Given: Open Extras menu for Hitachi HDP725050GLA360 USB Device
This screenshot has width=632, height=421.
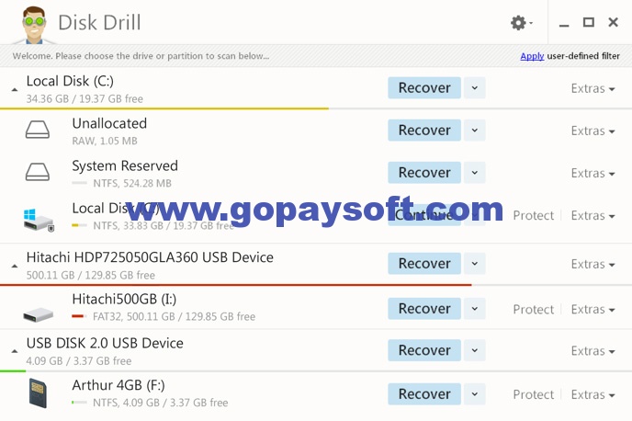Looking at the screenshot, I should 592,264.
